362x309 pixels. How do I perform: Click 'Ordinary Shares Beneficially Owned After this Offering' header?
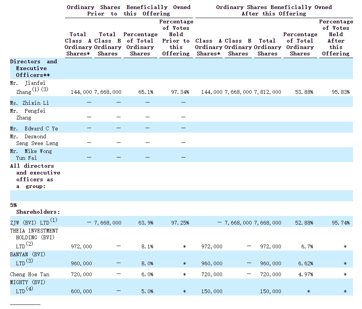click(274, 11)
